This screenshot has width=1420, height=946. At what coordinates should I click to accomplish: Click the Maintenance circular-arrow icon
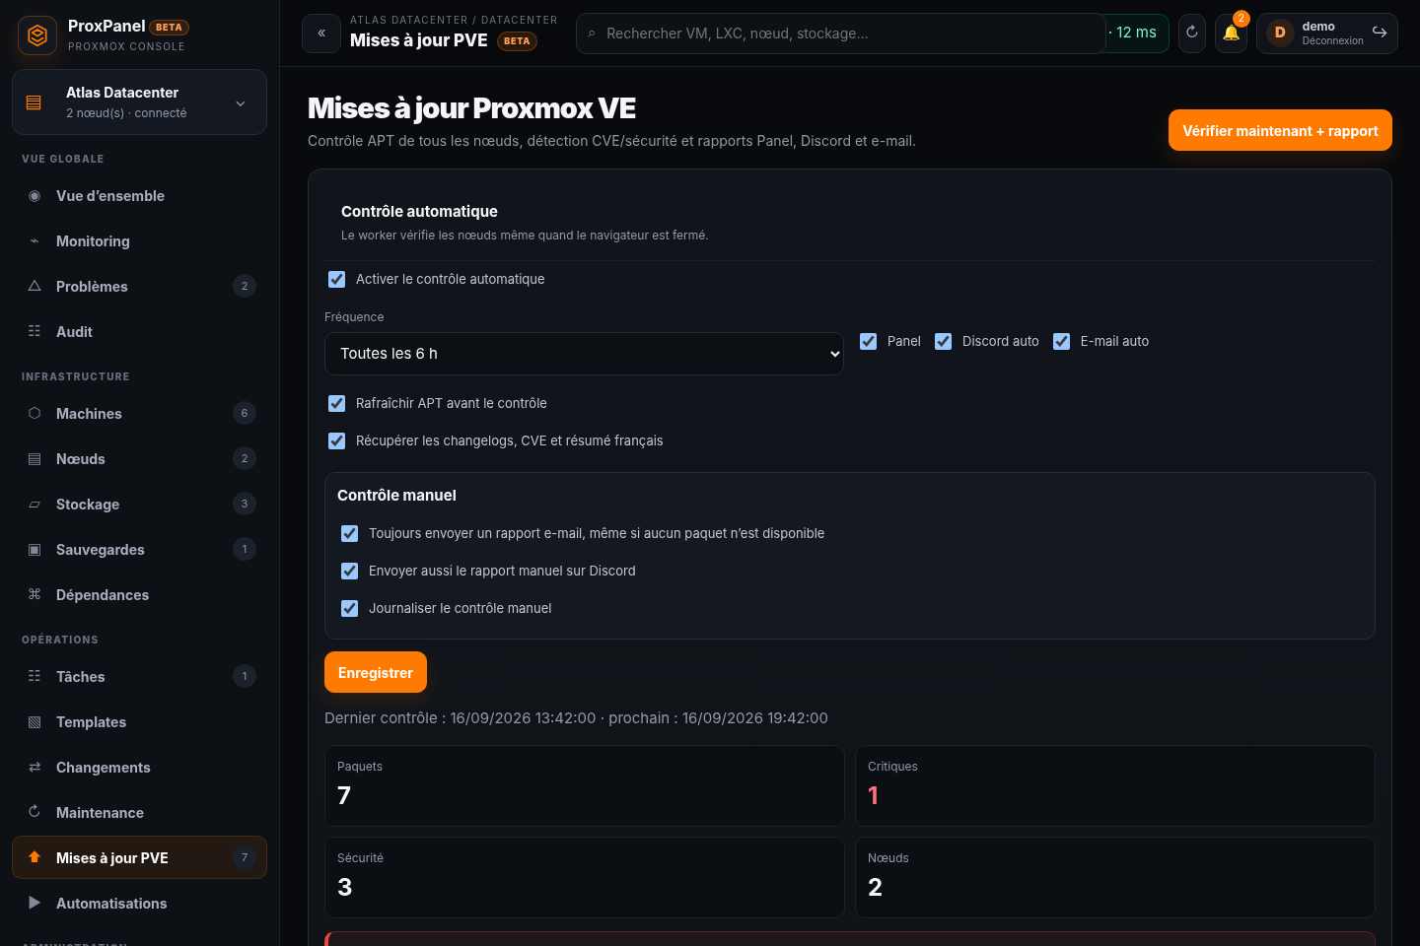click(35, 813)
